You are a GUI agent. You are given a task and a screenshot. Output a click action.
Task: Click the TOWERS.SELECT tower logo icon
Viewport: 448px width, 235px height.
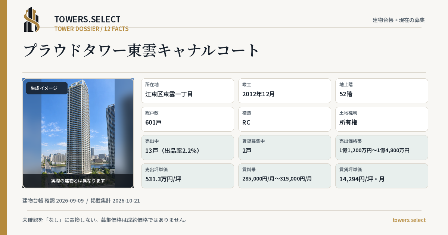coord(32,19)
